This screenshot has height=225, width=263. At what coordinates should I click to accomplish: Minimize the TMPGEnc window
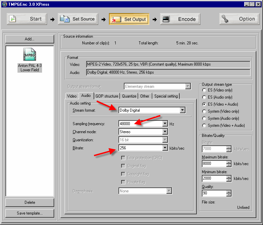click(x=247, y=4)
